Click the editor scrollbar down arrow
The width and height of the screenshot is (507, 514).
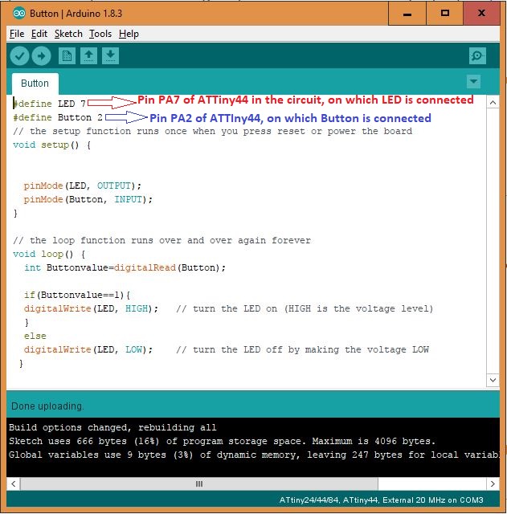pos(493,380)
